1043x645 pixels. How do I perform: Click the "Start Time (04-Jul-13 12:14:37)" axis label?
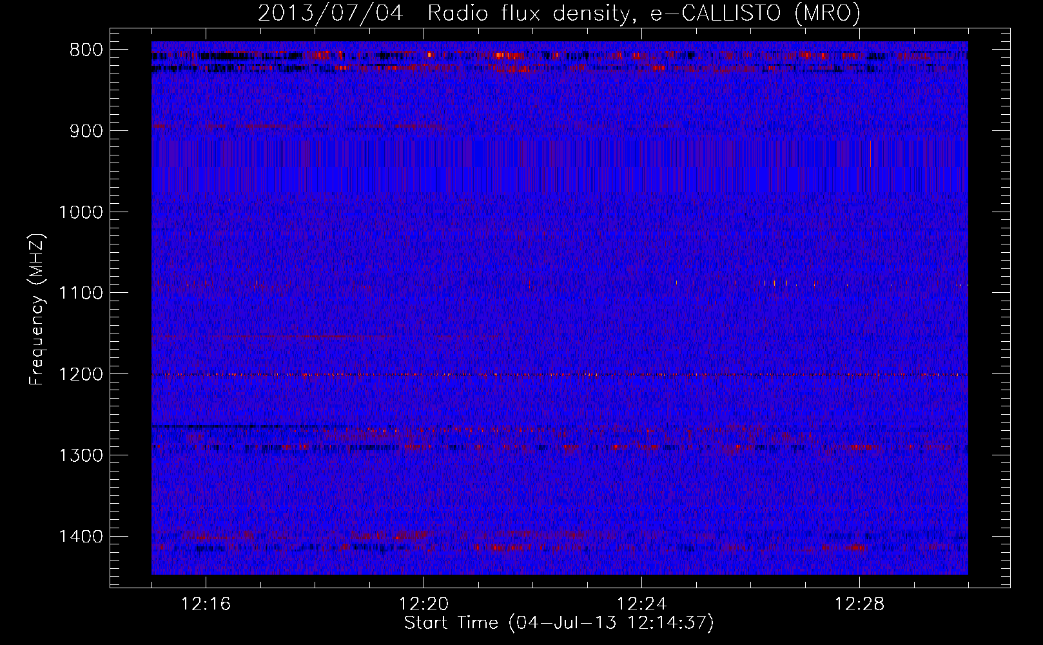pos(559,623)
